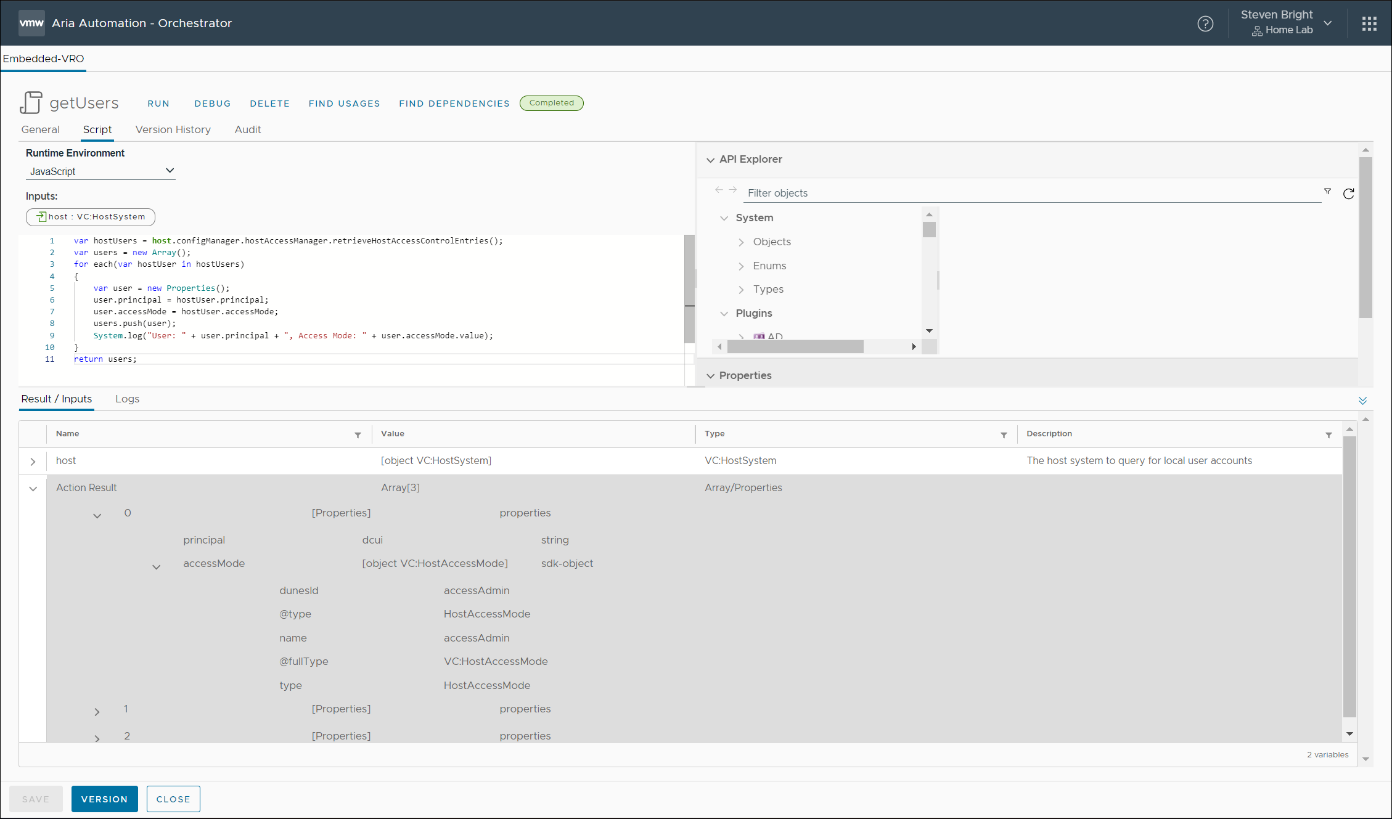Screen dimensions: 1392x819
Task: Click the API tree horizontal scrollbar
Action: click(x=795, y=347)
